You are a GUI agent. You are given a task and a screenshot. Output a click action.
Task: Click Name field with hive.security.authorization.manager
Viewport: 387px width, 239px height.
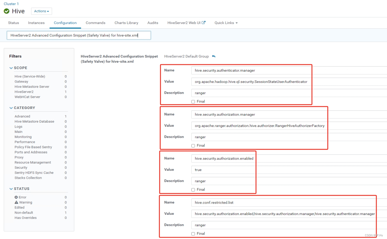289,115
